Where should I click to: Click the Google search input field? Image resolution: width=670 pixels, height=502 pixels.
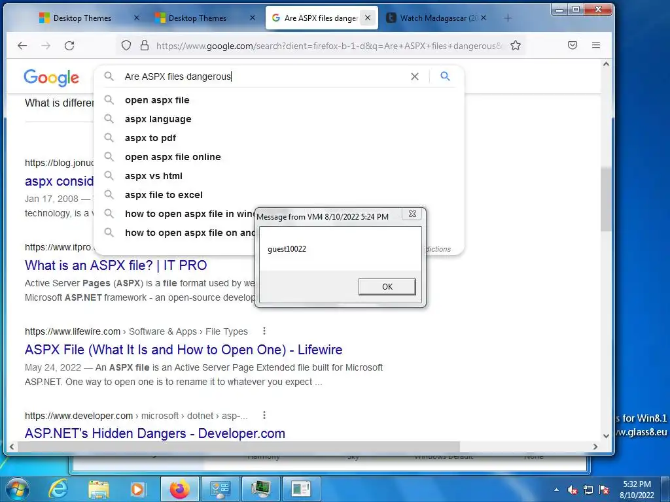[265, 76]
